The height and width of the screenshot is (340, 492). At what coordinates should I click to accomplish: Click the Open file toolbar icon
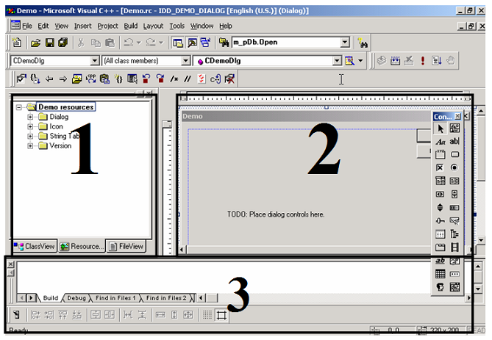pos(35,43)
